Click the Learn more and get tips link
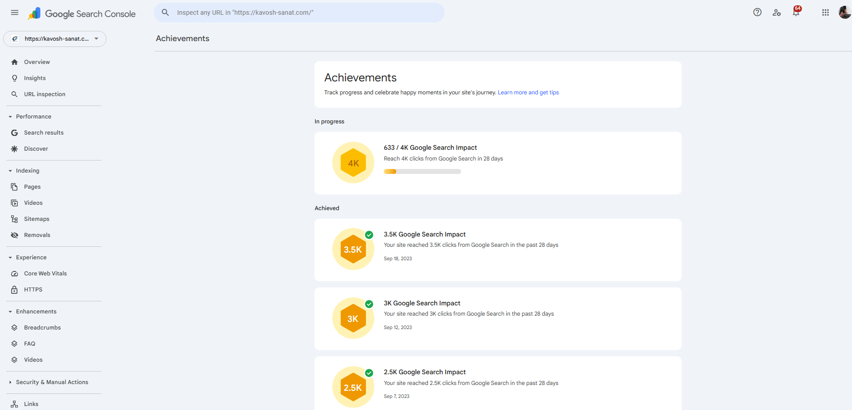This screenshot has width=852, height=410. [x=528, y=93]
